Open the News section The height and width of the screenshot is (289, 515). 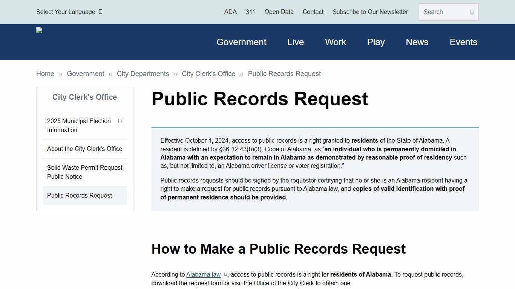coord(417,42)
